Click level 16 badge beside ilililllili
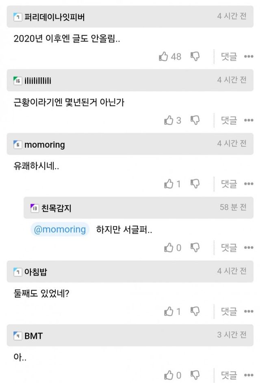The image size is (260, 383). [17, 81]
